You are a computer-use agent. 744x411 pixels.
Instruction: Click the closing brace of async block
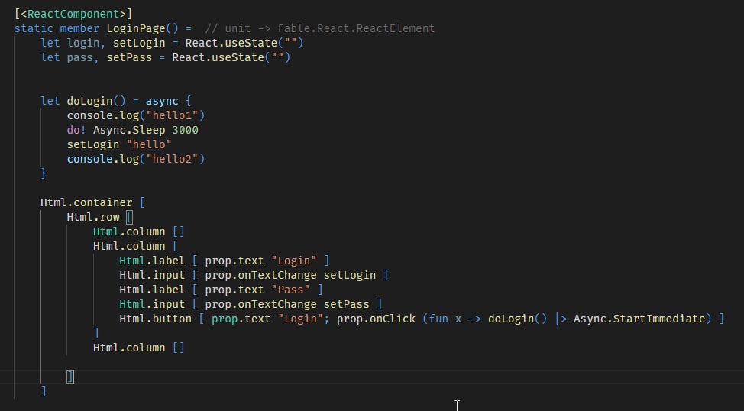(44, 173)
